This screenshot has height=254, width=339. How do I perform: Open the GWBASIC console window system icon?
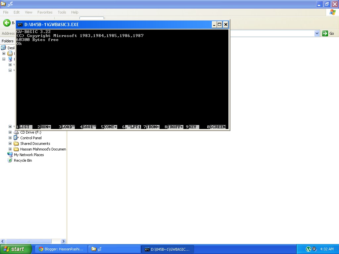coord(20,24)
